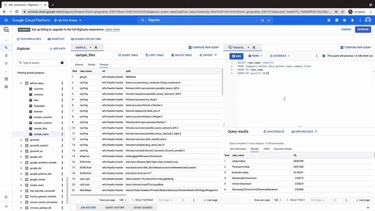Open more query options three-dot menu
The image size is (375, 211).
tap(316, 56)
